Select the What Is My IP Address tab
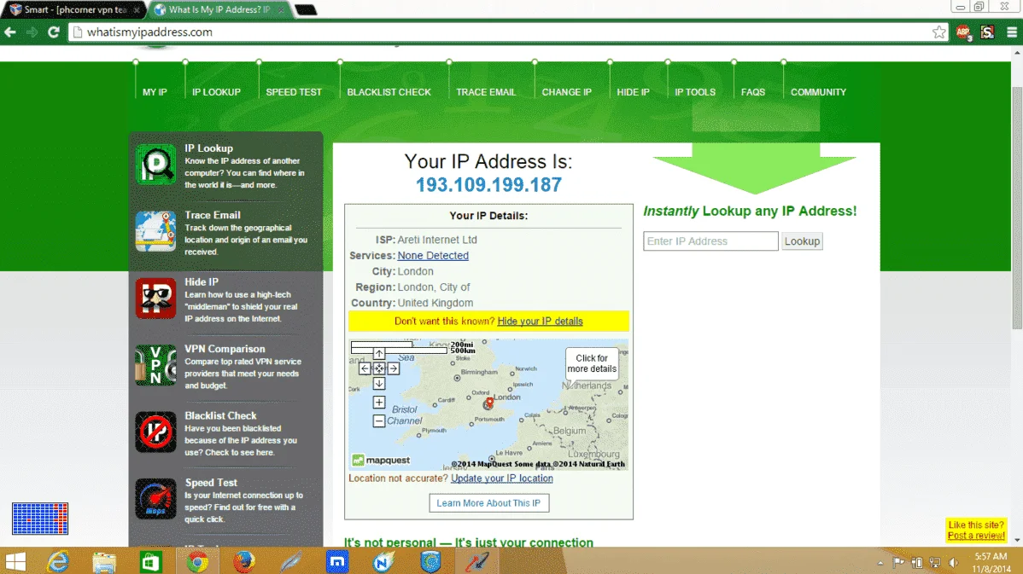Screen dimensions: 1023x574 (219, 9)
